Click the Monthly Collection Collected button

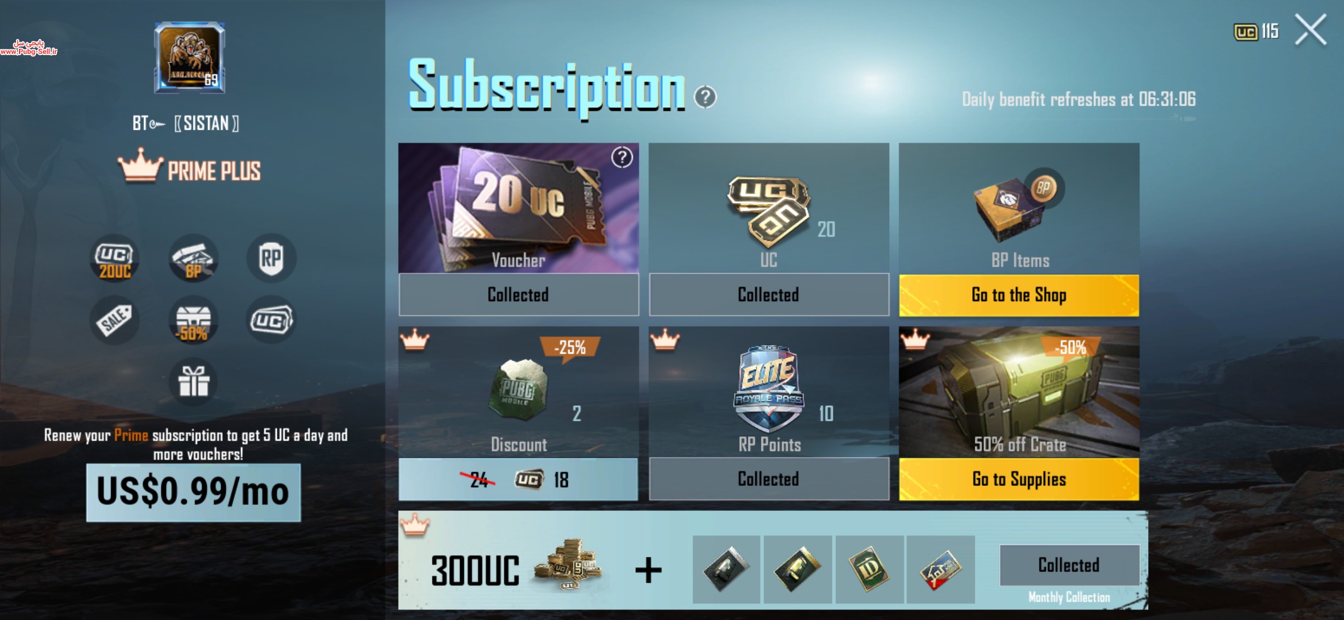tap(1069, 565)
